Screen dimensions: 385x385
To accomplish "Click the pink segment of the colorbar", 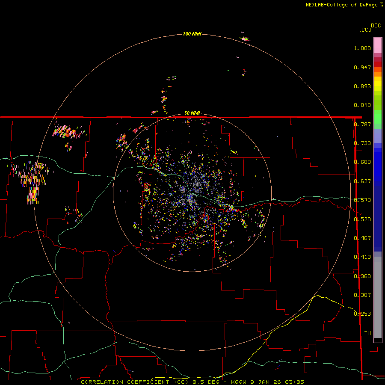I will (x=378, y=46).
